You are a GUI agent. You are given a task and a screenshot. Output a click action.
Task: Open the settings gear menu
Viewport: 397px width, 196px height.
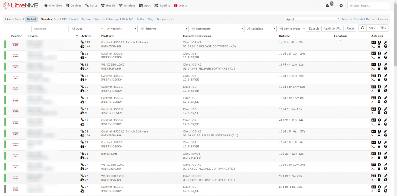[x=341, y=5]
